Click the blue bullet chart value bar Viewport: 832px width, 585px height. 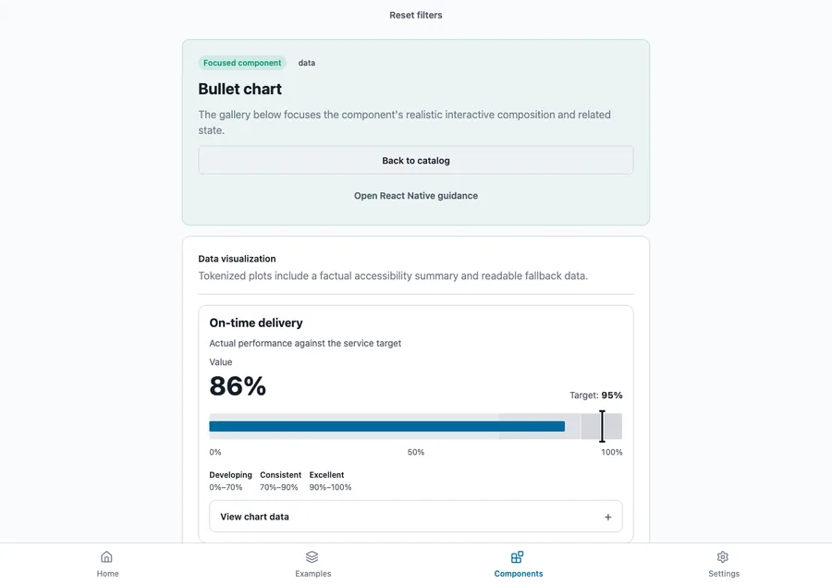(x=386, y=426)
